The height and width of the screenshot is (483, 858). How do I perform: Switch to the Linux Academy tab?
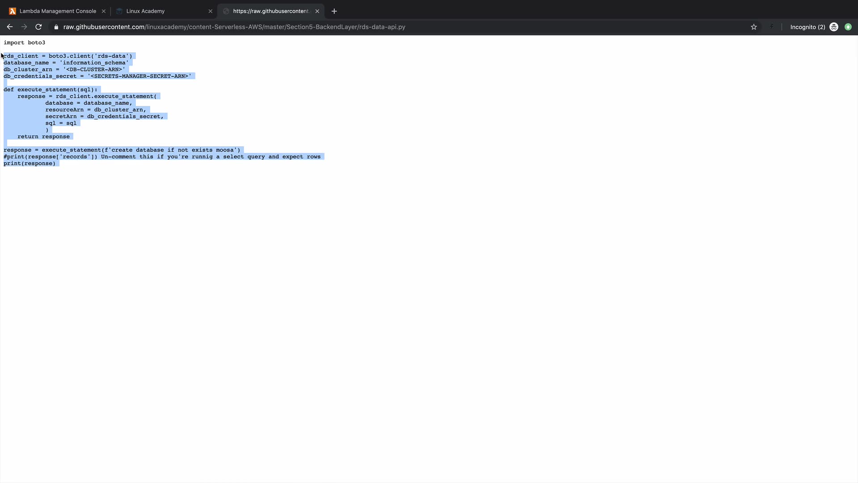(x=145, y=11)
